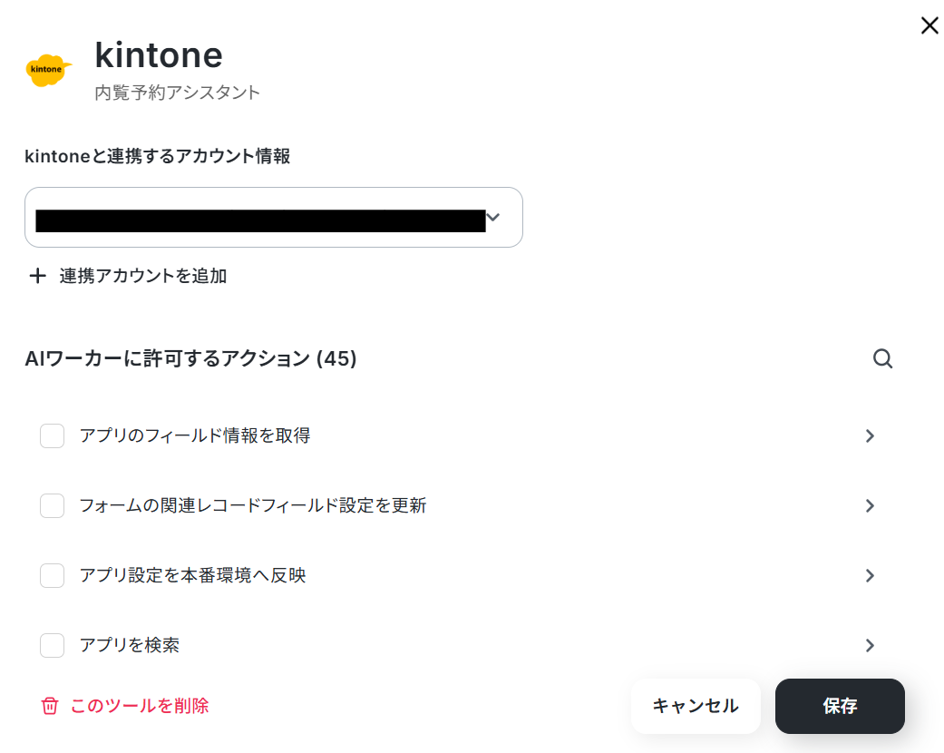This screenshot has height=753, width=944.
Task: Click the 保存 button
Action: pos(840,706)
